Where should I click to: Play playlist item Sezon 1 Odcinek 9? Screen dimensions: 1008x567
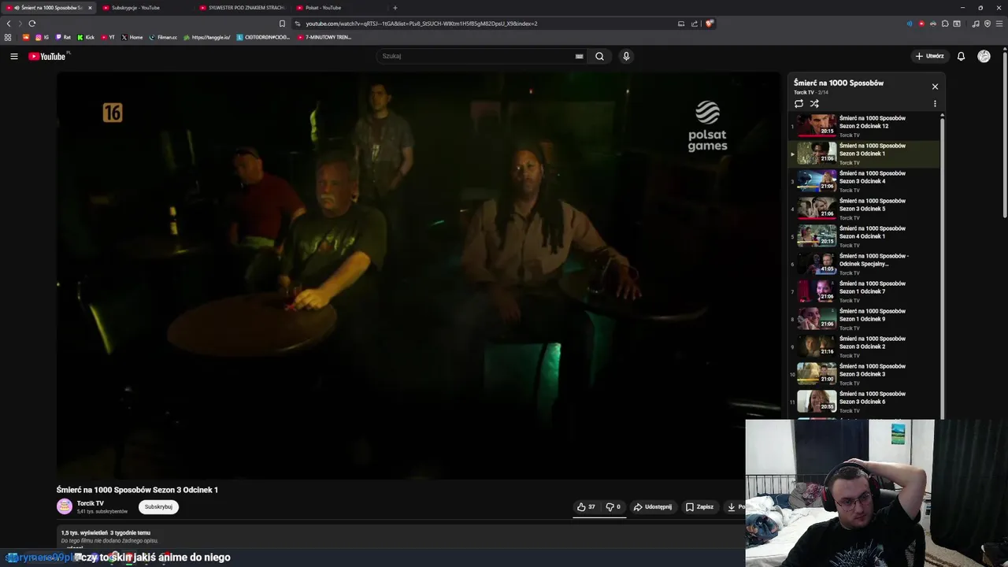(864, 319)
